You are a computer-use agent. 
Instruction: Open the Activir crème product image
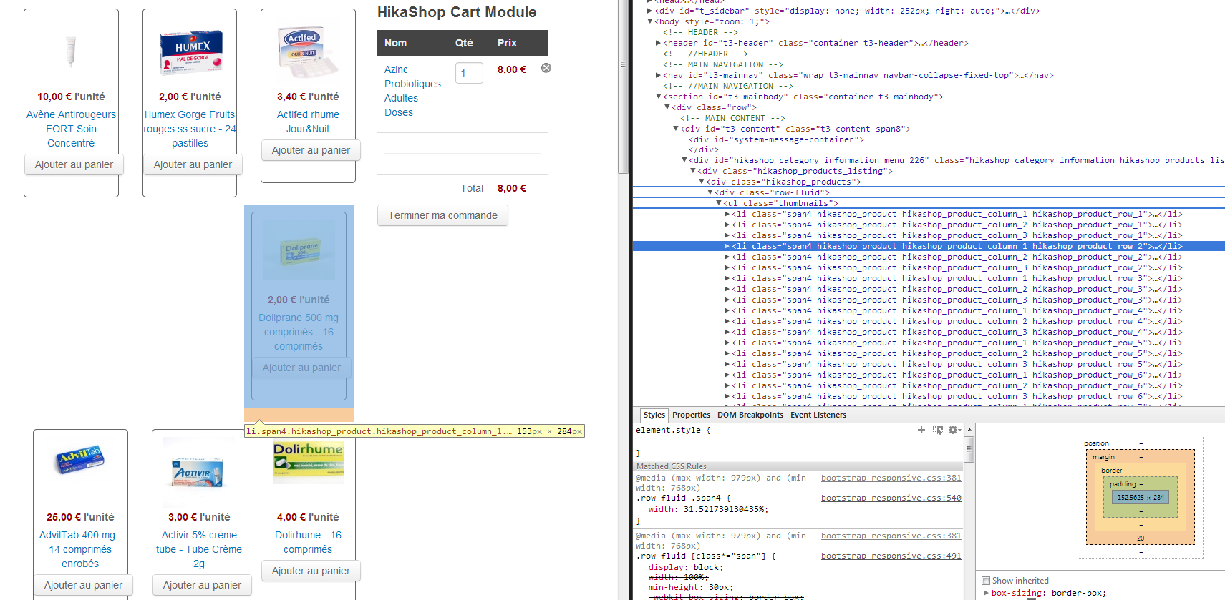198,472
